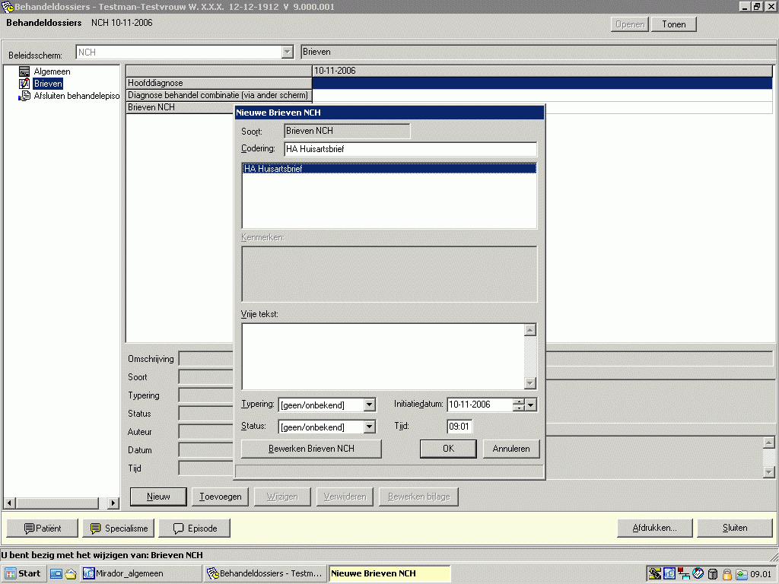This screenshot has width=779, height=584.
Task: Click the speech bubble icon on Patiënt button
Action: tap(30, 528)
